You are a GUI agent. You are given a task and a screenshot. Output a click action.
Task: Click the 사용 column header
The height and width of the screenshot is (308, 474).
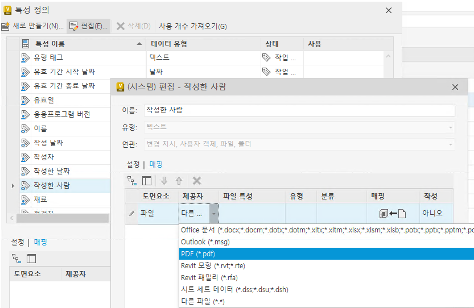click(348, 44)
